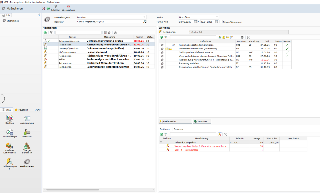Image resolution: width=320 pixels, height=193 pixels.
Task: Select the Rechnung erstellen workflow row
Action: coord(226,64)
